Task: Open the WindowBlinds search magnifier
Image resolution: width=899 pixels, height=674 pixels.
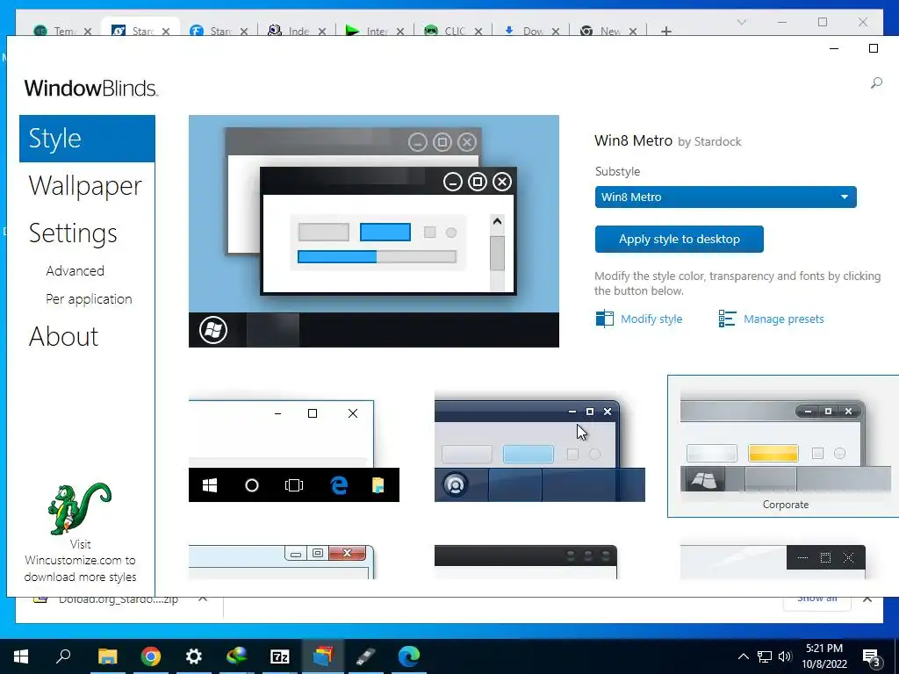Action: [876, 83]
